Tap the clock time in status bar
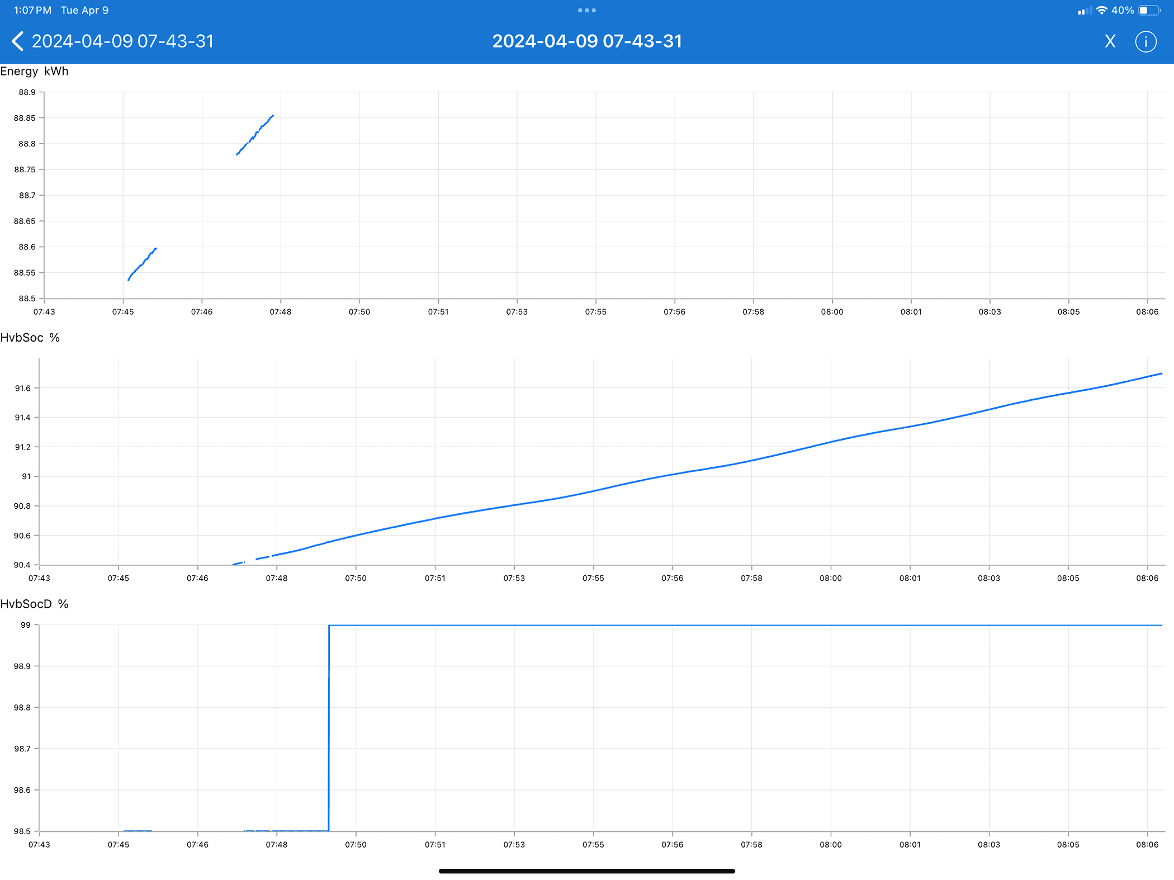The height and width of the screenshot is (880, 1174). tap(32, 10)
